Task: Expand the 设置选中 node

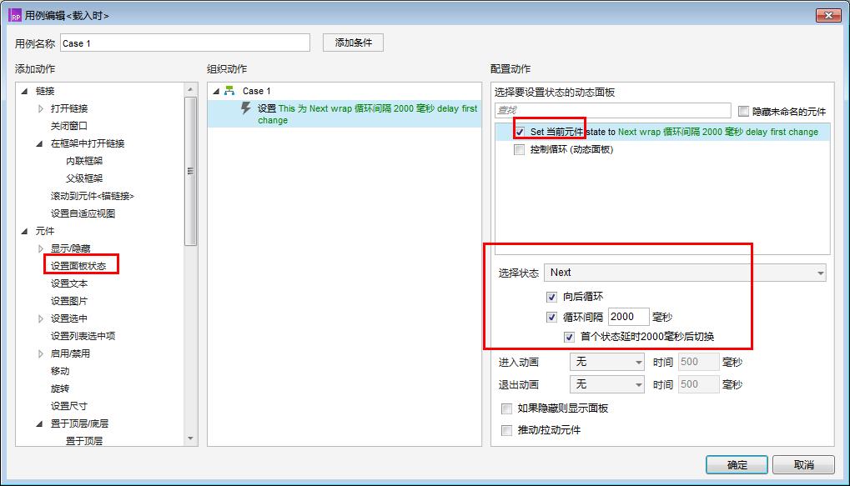Action: [41, 318]
